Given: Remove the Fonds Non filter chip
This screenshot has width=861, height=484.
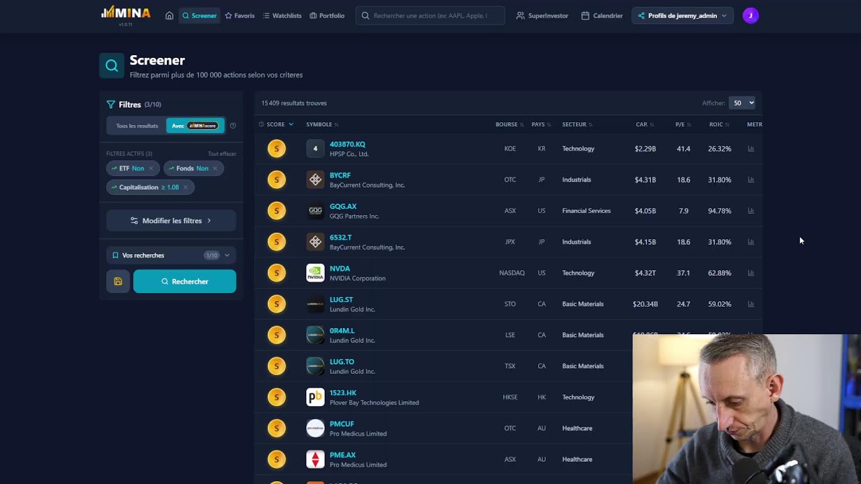Looking at the screenshot, I should 215,168.
